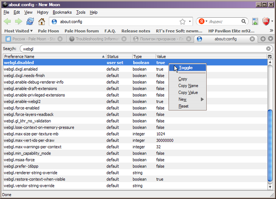The height and width of the screenshot is (199, 276).
Task: Open Release notes bookmark
Action: (x=136, y=31)
